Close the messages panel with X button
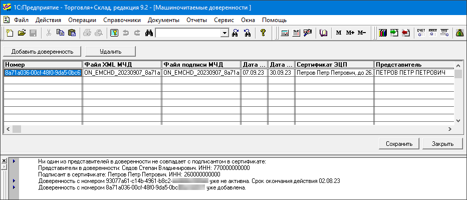This screenshot has width=467, height=200. [4, 161]
